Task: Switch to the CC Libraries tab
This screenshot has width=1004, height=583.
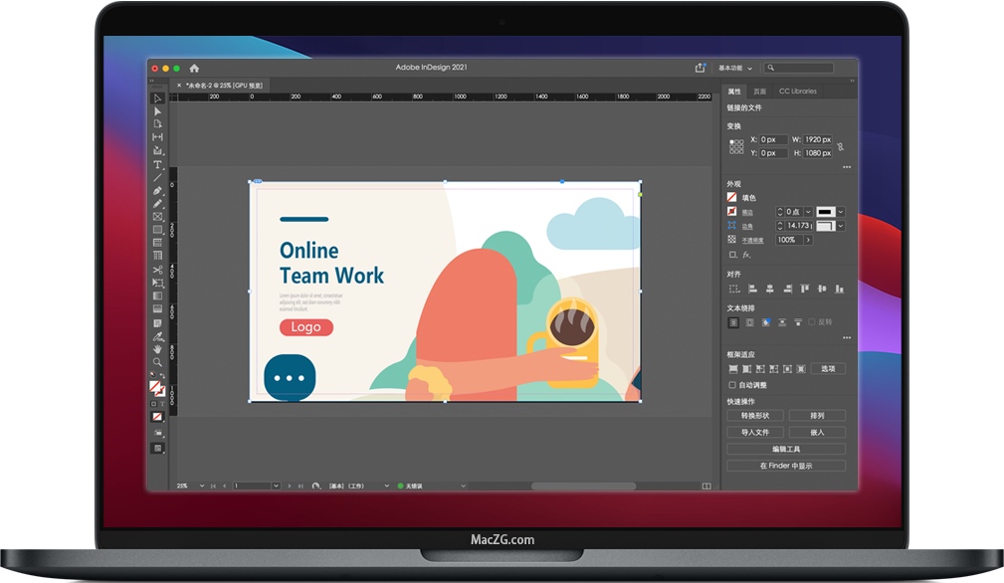Action: (797, 91)
